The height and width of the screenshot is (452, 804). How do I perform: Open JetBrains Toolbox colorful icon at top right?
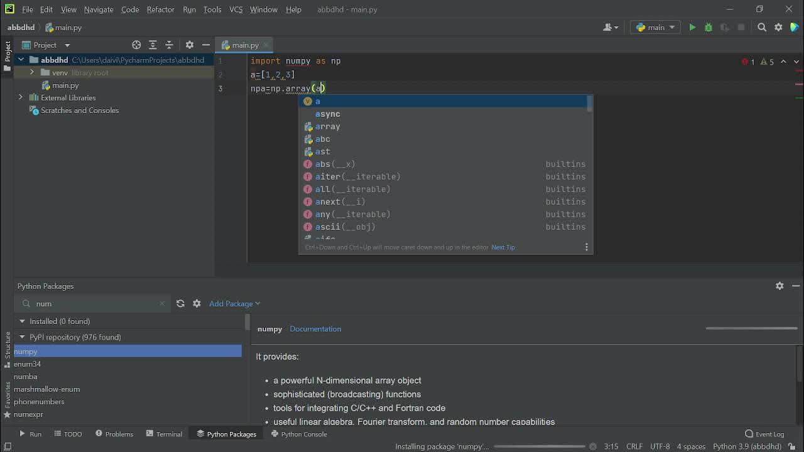tap(795, 28)
